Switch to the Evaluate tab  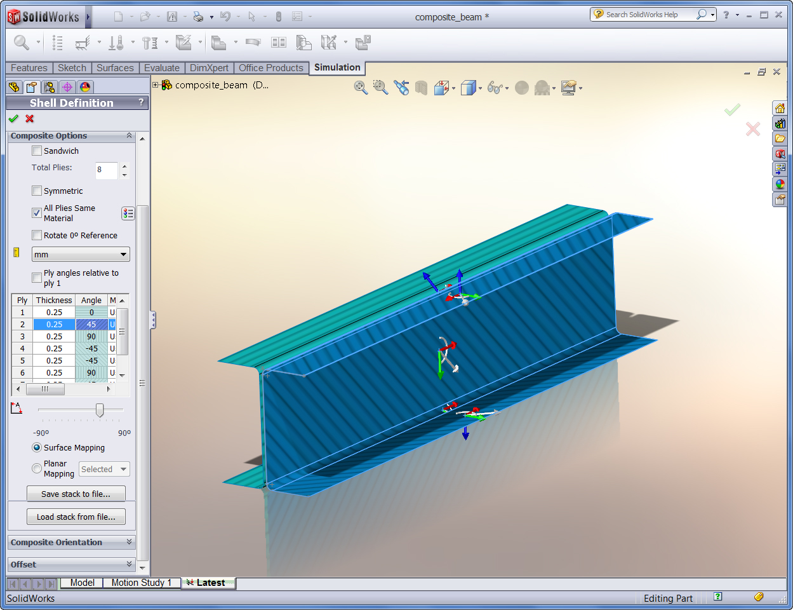[x=161, y=68]
